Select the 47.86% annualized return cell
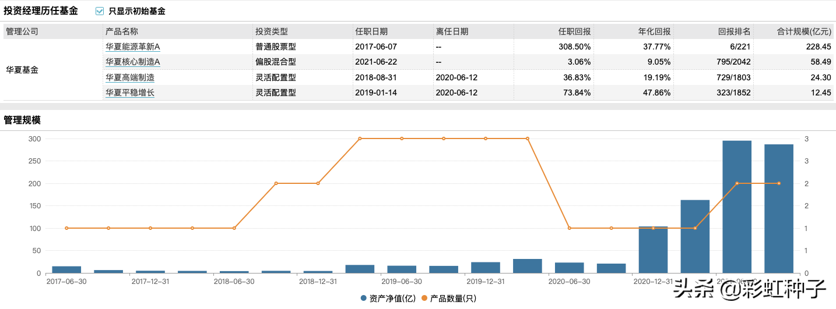This screenshot has width=836, height=309. pos(657,93)
